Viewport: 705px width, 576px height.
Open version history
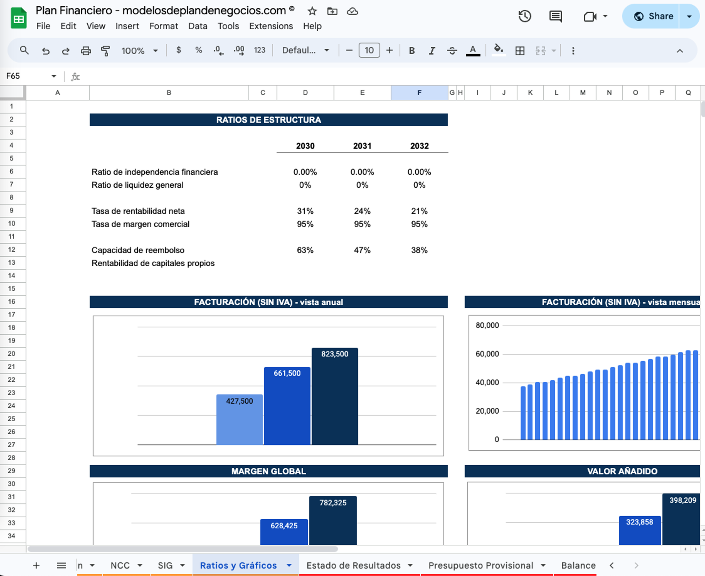[525, 16]
